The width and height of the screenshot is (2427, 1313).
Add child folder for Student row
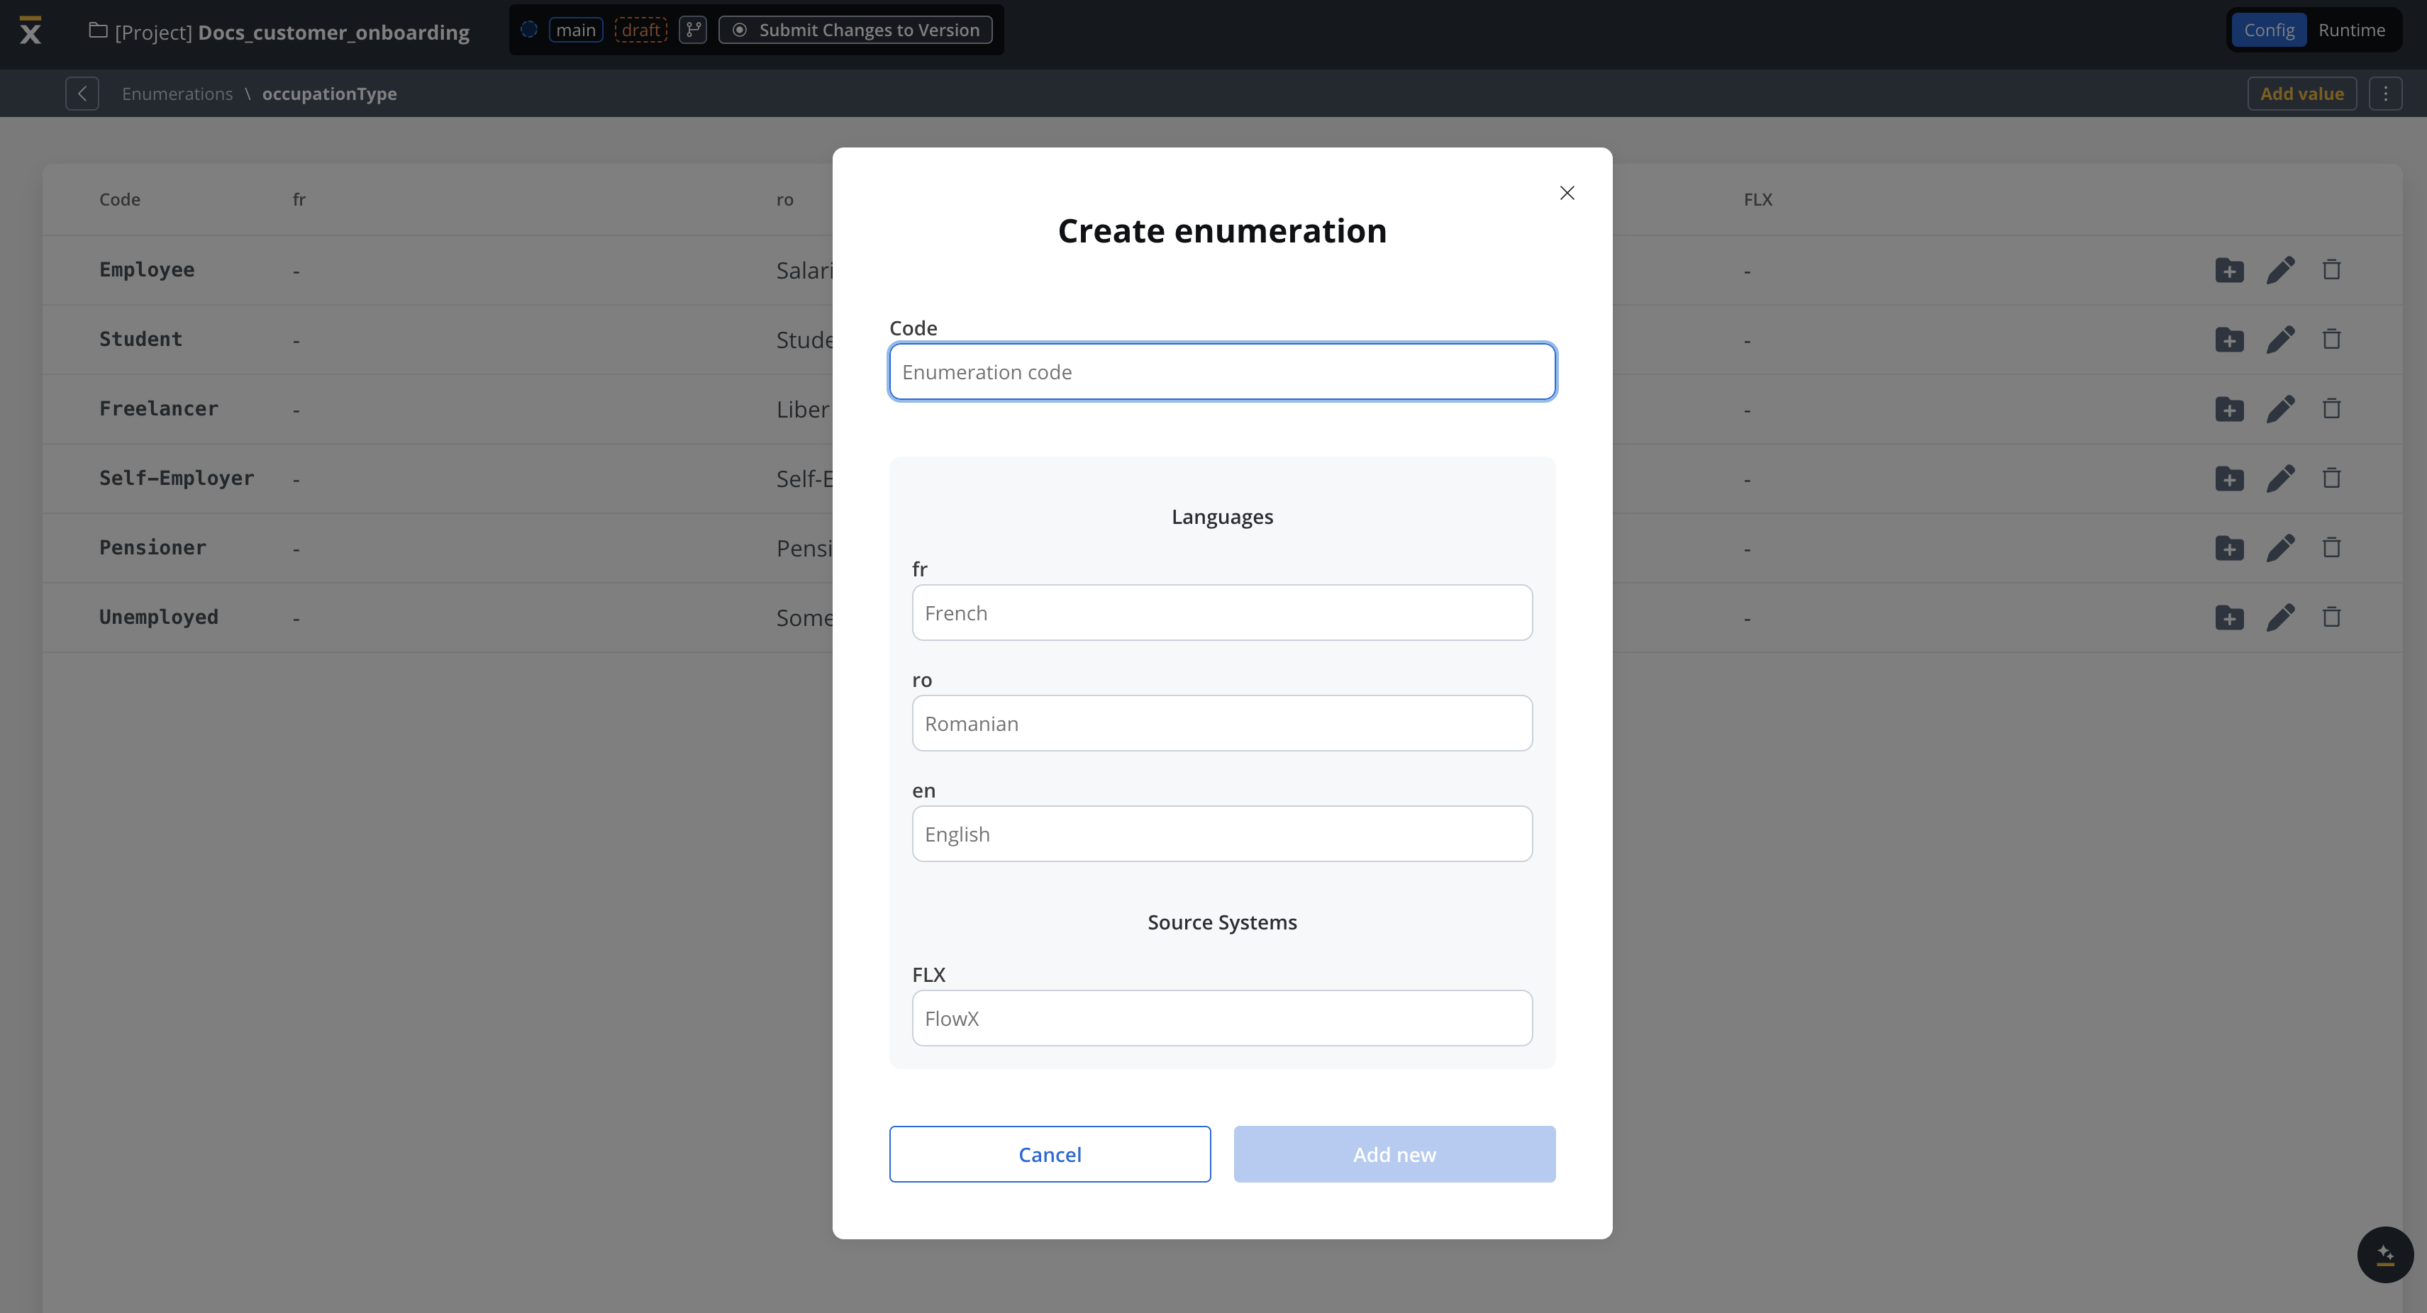[x=2229, y=340]
